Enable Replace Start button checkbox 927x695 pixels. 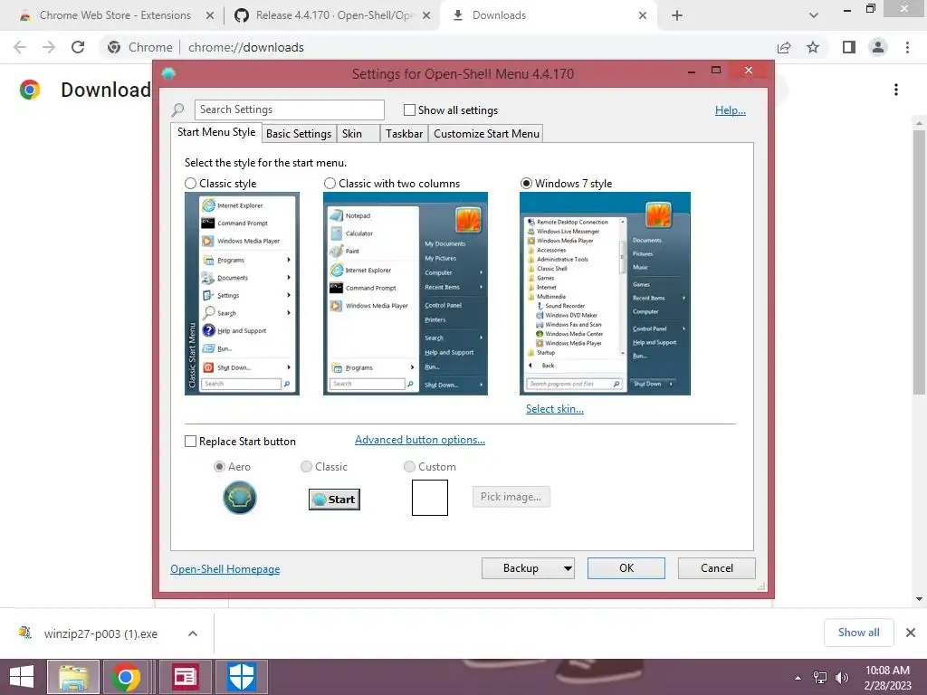coord(190,442)
